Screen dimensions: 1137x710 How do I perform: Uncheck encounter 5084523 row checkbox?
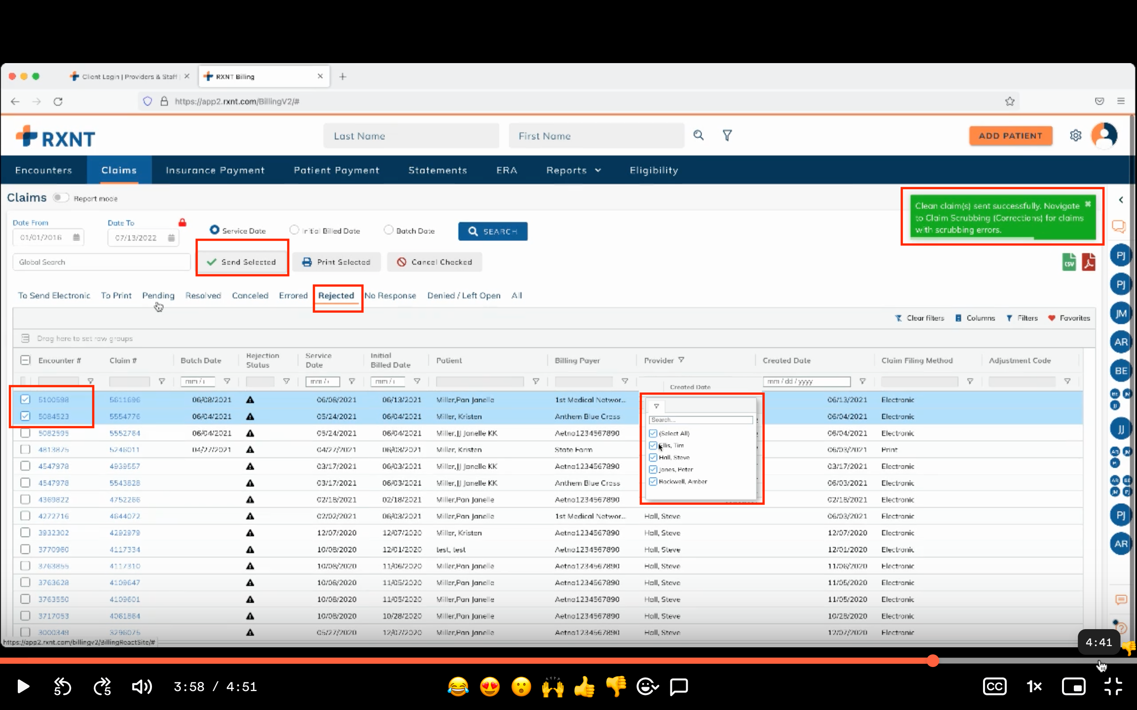[x=25, y=416]
